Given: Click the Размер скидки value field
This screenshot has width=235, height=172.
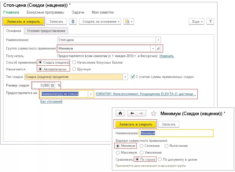Looking at the screenshot, I should pos(41,85).
